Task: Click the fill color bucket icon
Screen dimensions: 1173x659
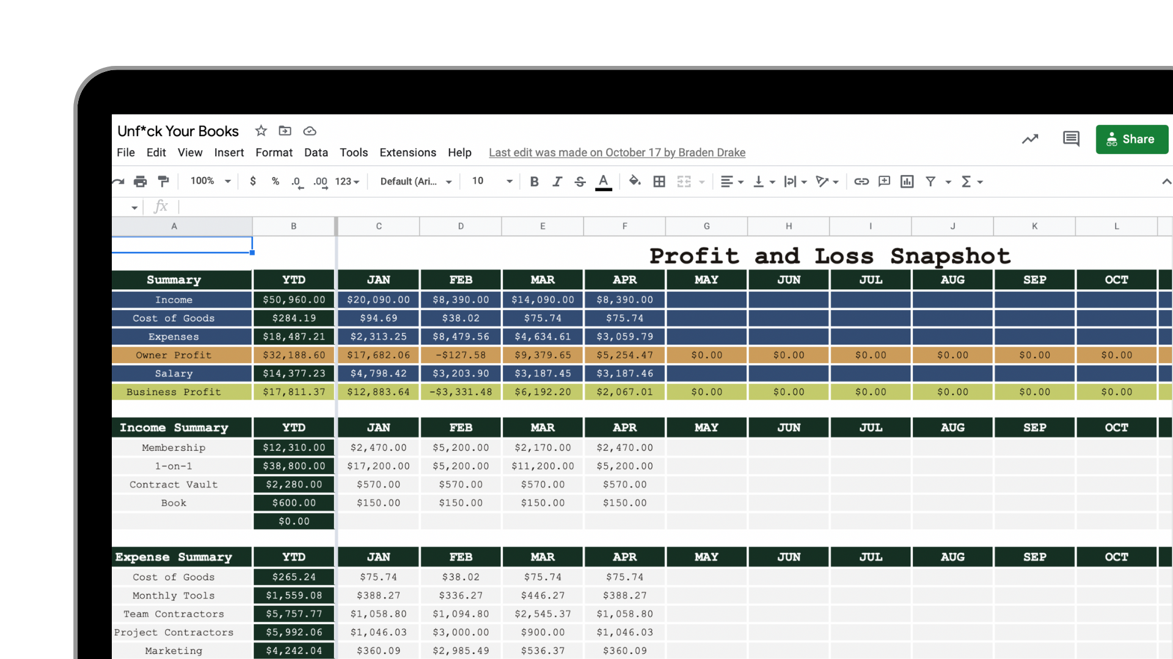Action: click(x=635, y=181)
